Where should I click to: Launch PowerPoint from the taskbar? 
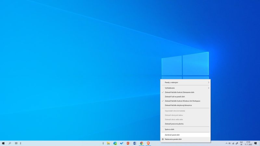(128, 143)
